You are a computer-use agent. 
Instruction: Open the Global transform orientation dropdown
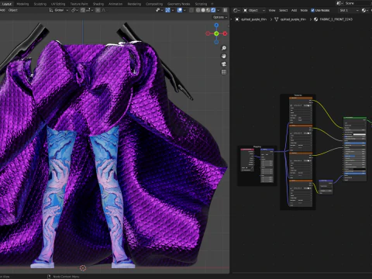click(59, 10)
